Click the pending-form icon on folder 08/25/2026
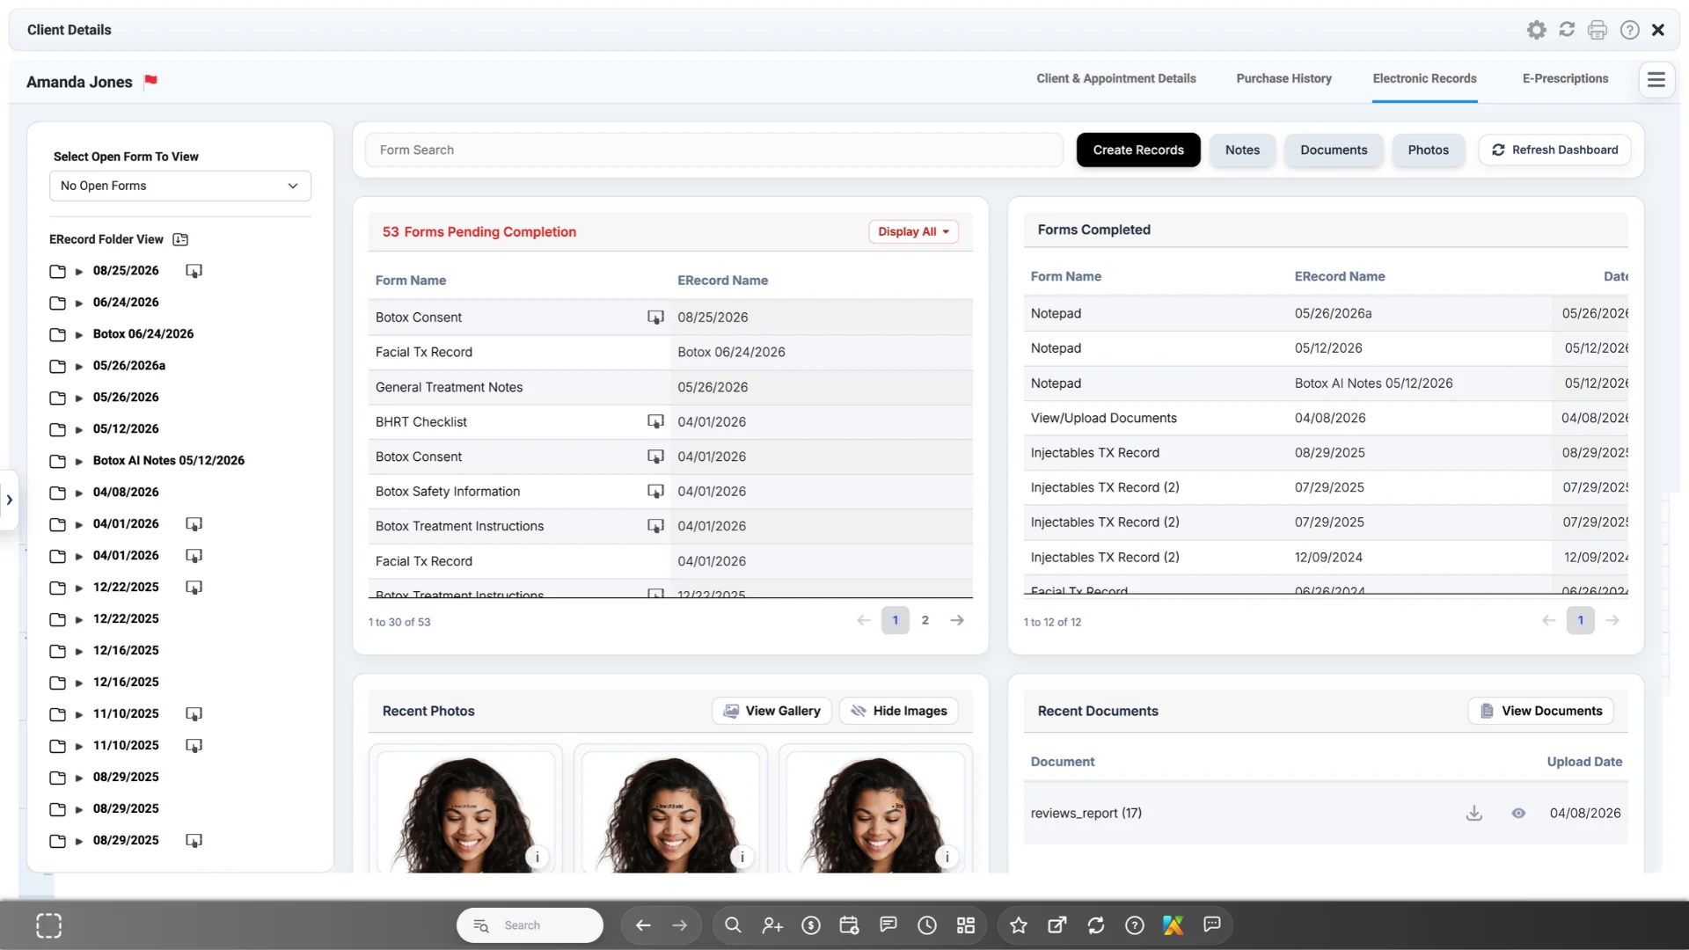 tap(194, 271)
